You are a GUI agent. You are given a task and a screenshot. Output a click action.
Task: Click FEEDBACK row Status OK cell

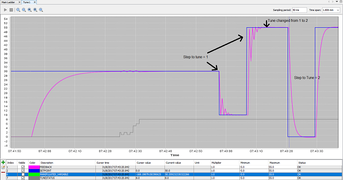[x=319, y=167]
